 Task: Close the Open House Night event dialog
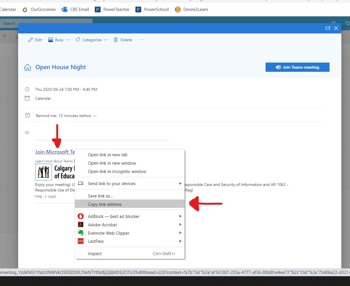point(336,28)
